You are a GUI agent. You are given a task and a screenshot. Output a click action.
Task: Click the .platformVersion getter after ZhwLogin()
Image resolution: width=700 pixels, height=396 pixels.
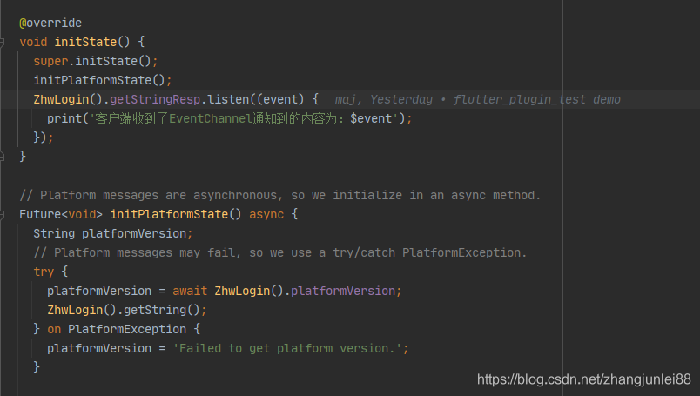coord(343,291)
